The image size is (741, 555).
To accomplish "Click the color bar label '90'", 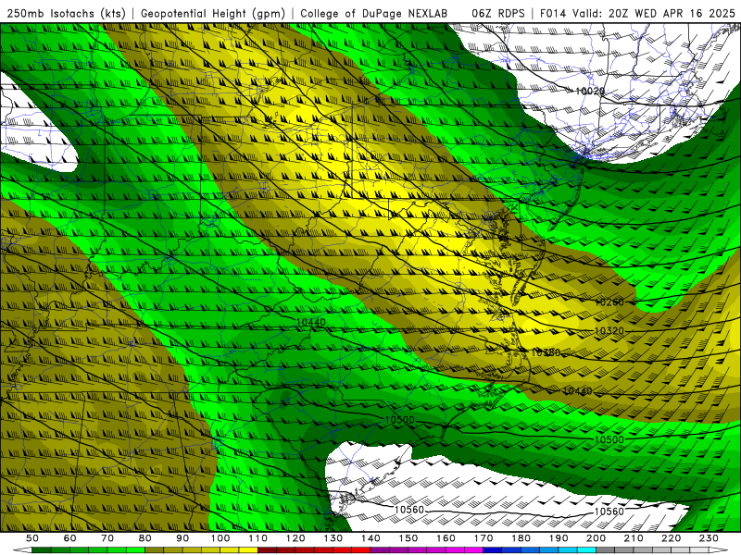I will 182,538.
